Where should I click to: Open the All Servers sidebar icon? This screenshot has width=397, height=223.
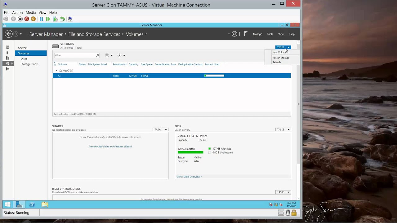(x=7, y=58)
